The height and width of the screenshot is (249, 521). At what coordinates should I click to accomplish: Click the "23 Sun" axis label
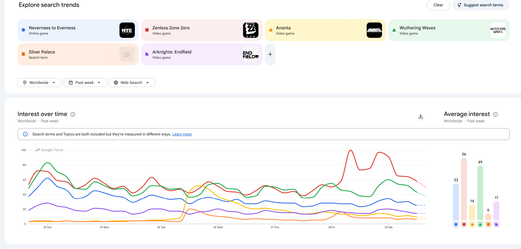tap(48, 227)
